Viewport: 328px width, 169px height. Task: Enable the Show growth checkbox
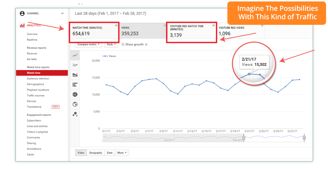pyautogui.click(x=123, y=44)
